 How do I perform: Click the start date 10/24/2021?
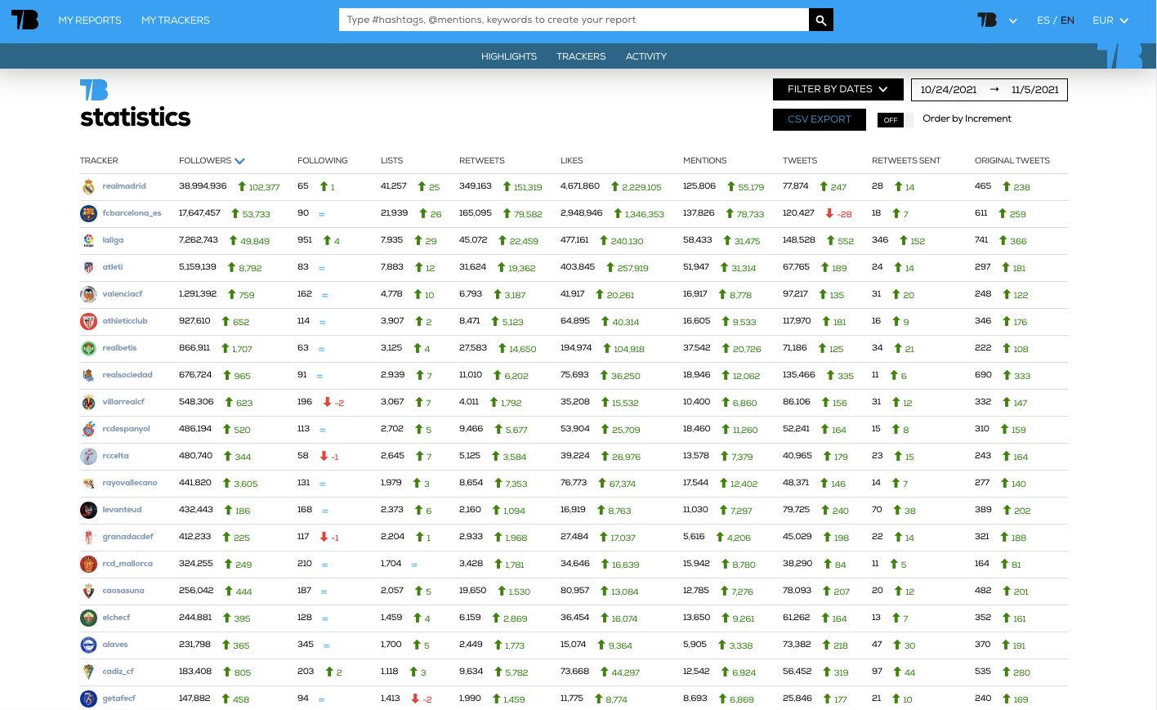(x=949, y=90)
